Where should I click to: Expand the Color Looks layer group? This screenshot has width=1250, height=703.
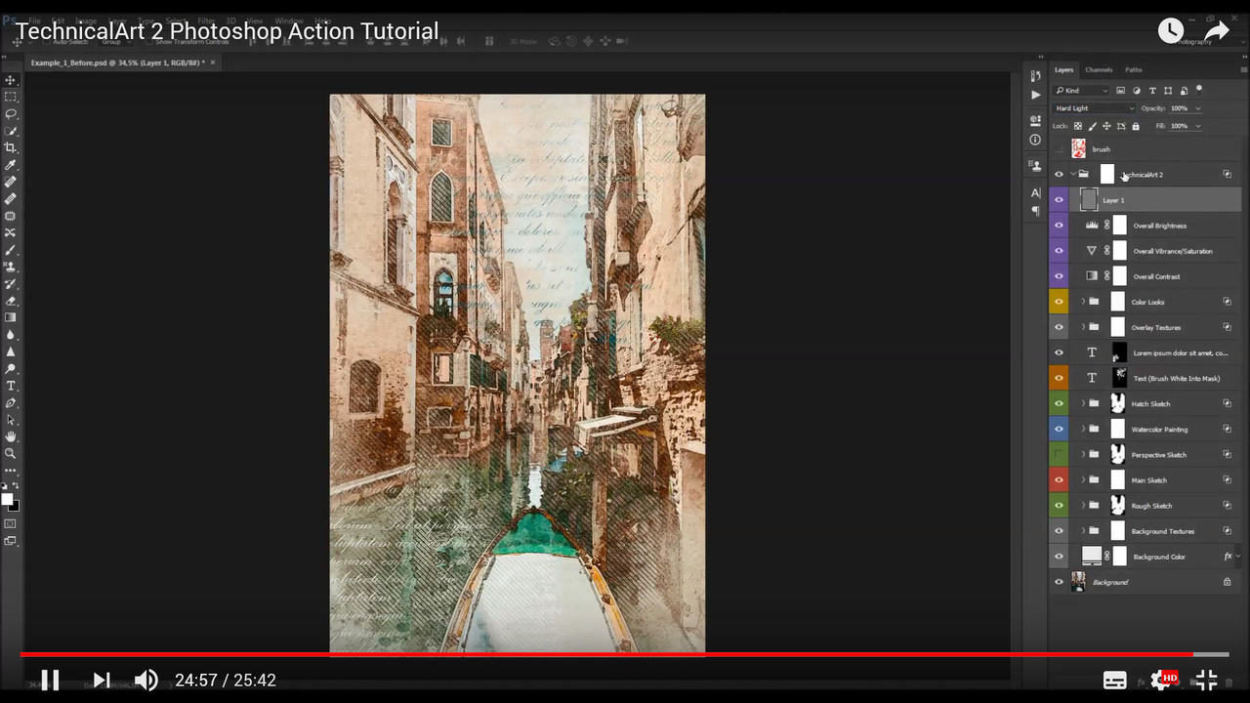click(1082, 303)
